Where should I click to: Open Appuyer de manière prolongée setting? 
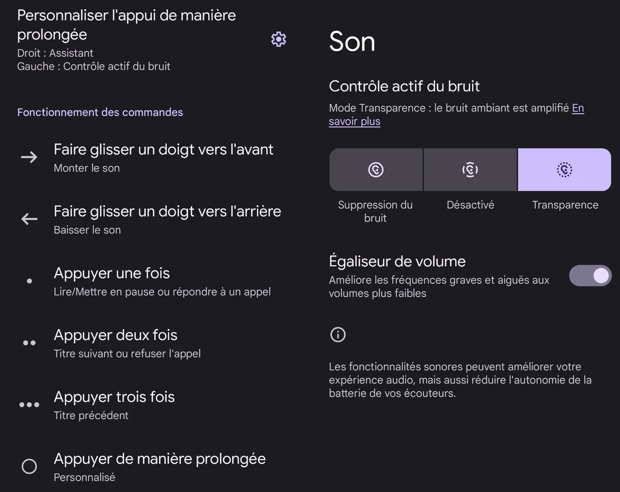(155, 467)
